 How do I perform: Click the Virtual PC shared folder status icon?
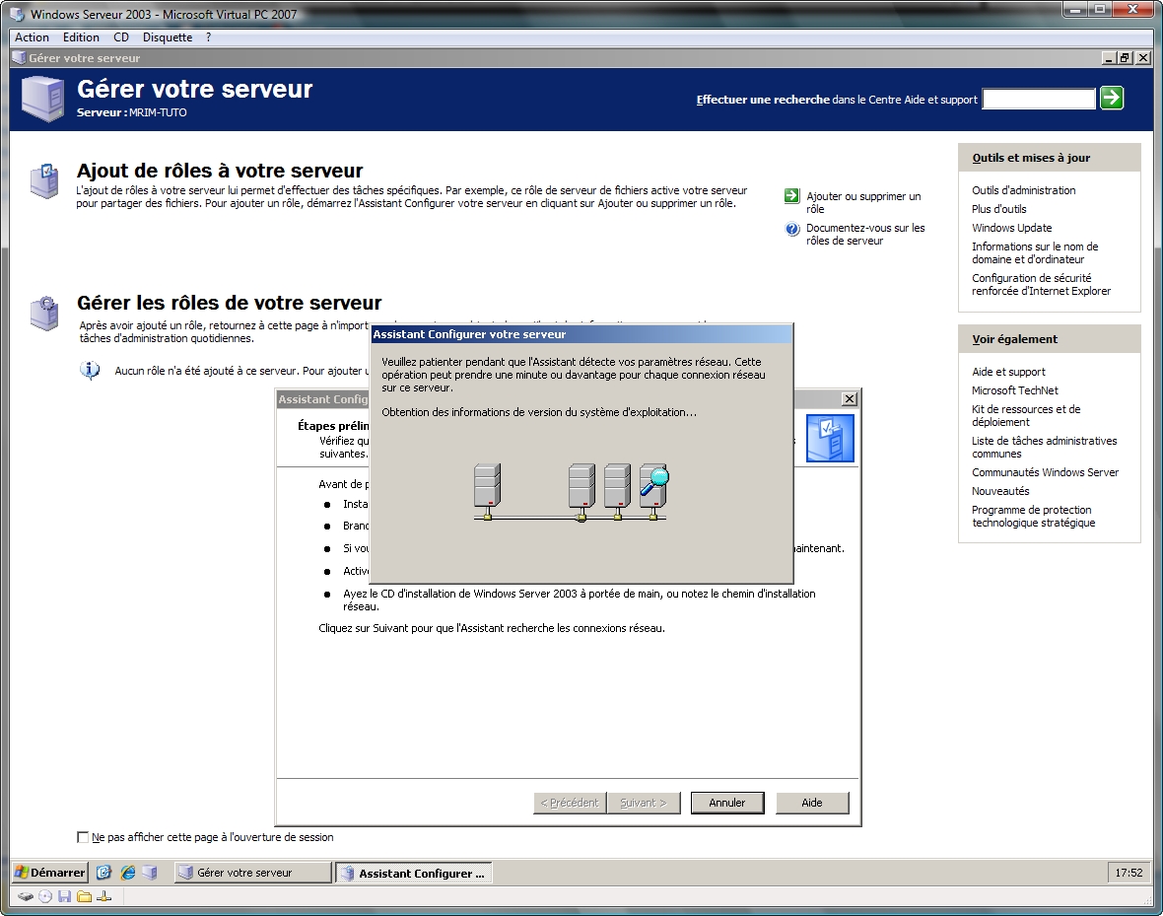(x=84, y=896)
